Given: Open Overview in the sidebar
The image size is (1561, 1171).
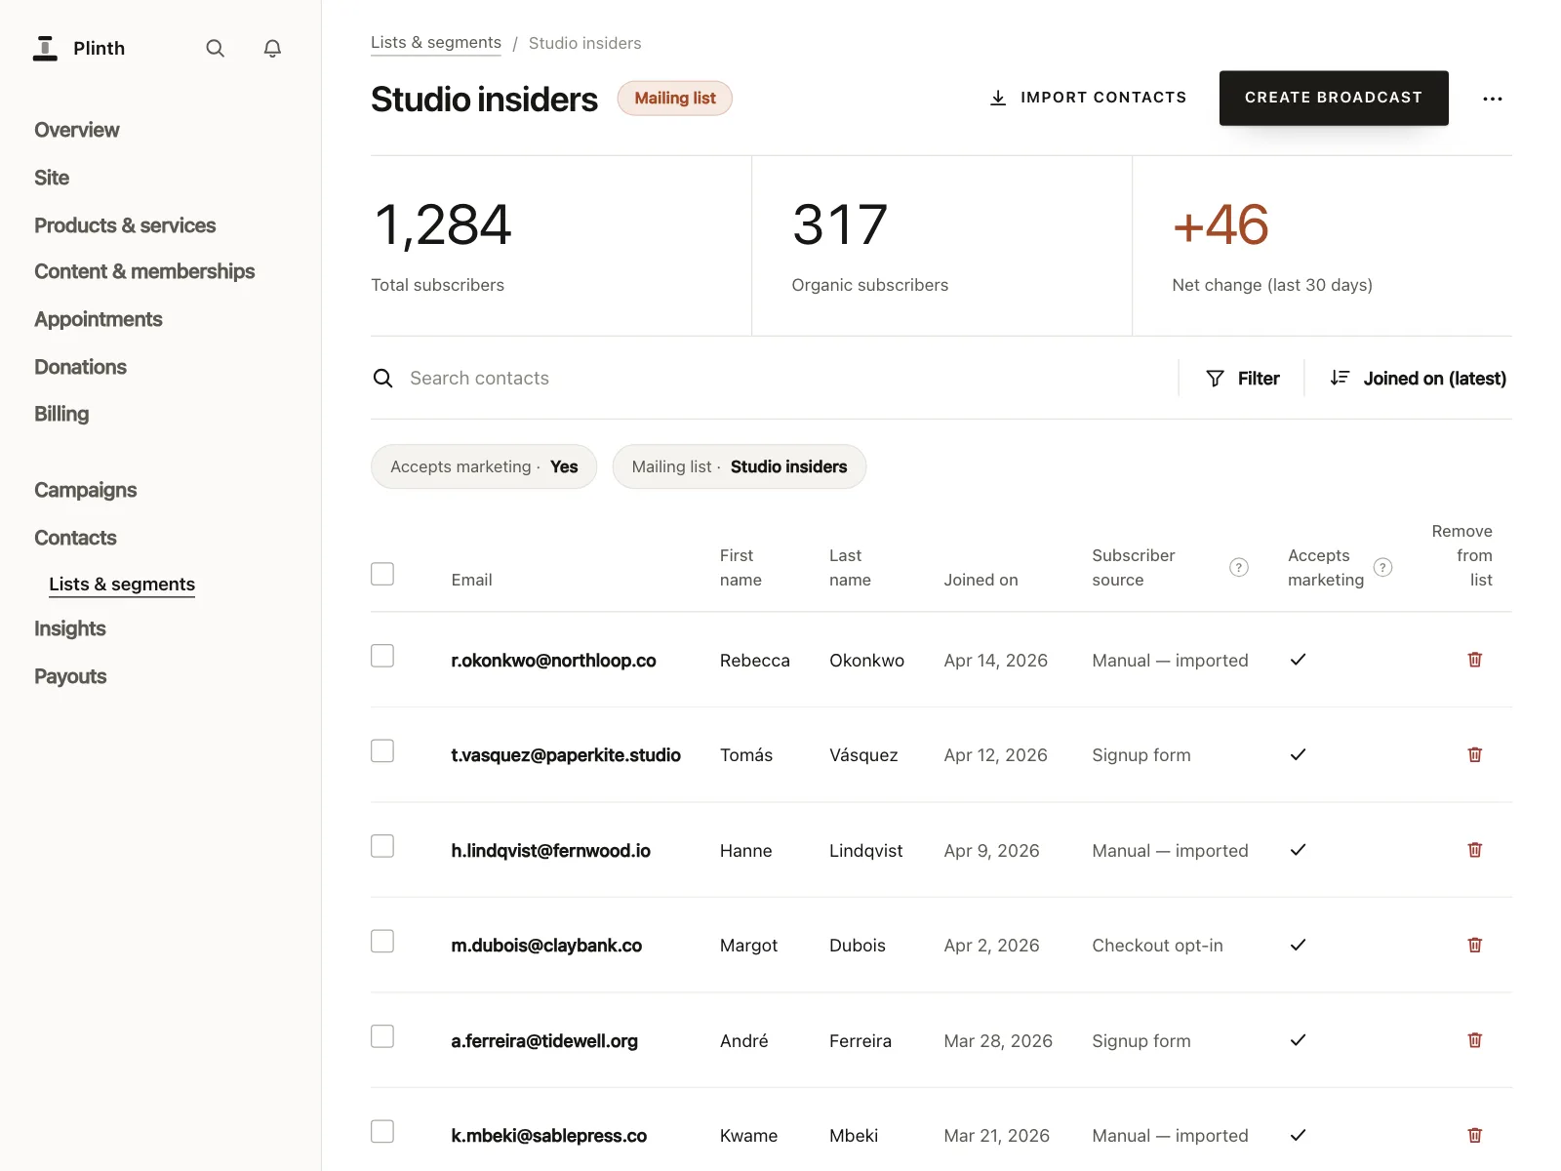Looking at the screenshot, I should click(x=77, y=130).
